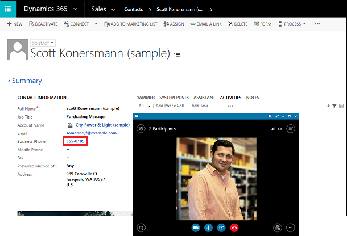Screen dimensions: 347x236
Task: Click the Skype signal strength icon
Action: 273,129
